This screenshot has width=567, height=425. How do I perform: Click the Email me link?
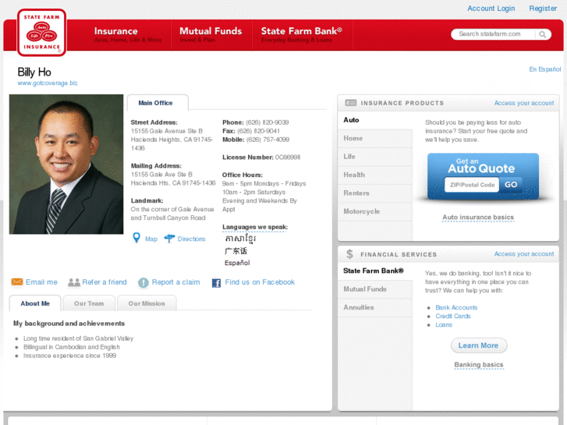pyautogui.click(x=41, y=282)
